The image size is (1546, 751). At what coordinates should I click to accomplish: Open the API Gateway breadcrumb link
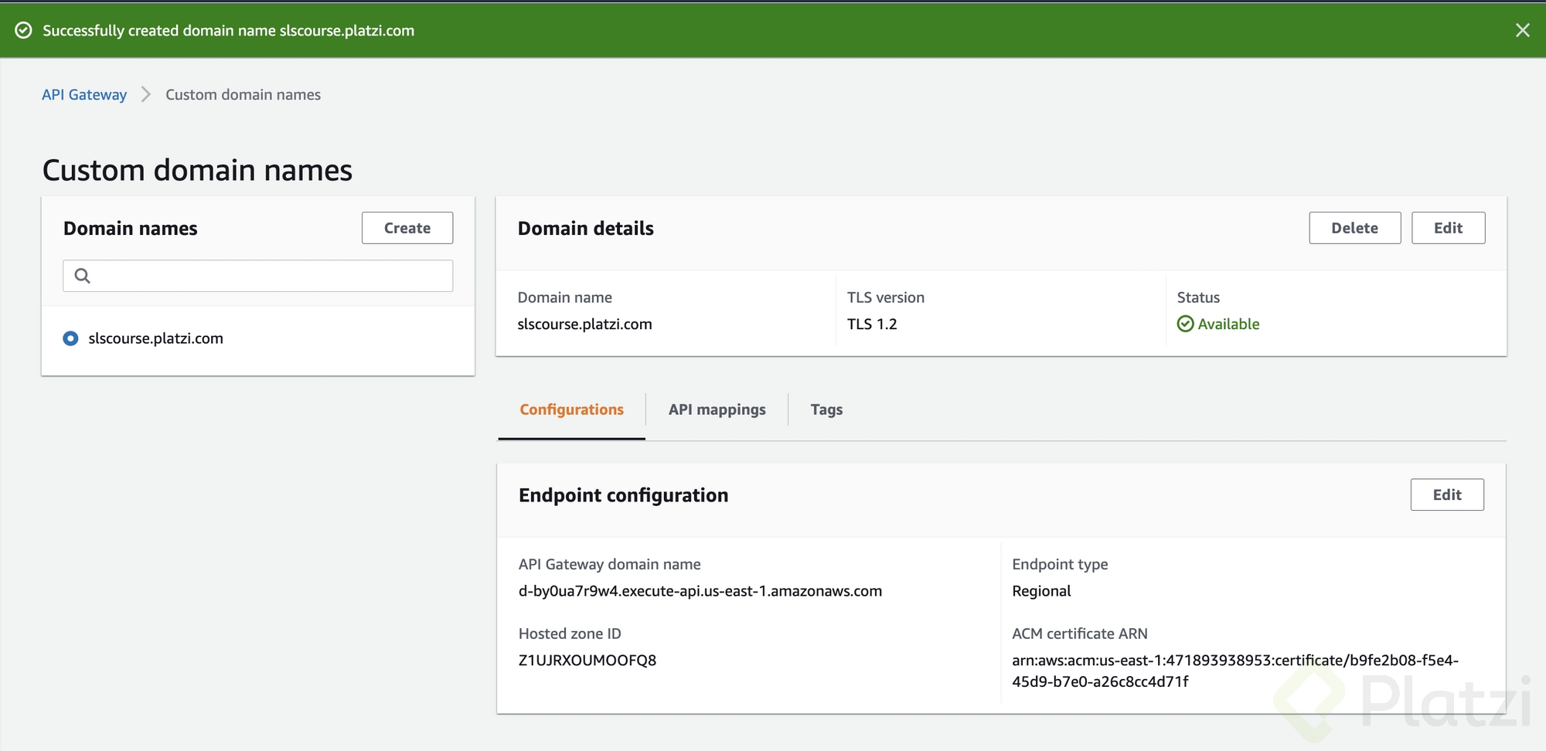click(x=84, y=94)
